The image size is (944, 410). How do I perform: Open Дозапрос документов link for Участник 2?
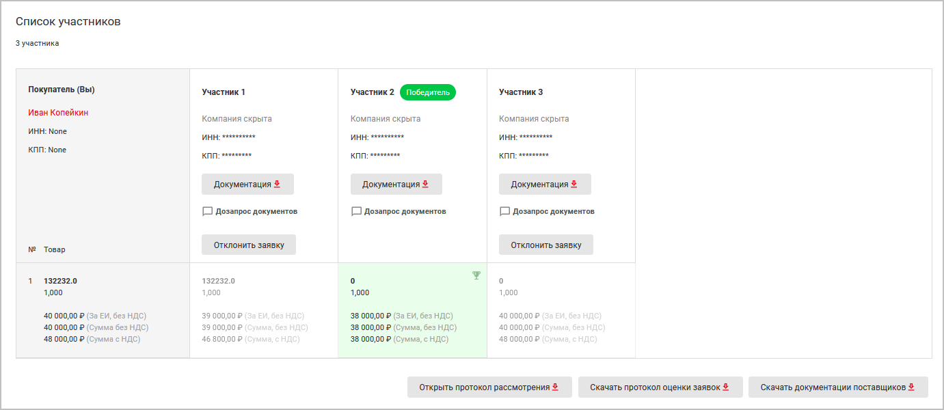(x=405, y=211)
